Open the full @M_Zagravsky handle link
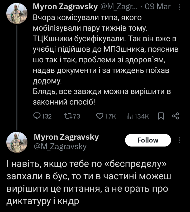 click(x=60, y=146)
